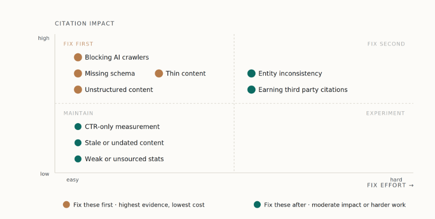Image resolution: width=435 pixels, height=219 pixels.
Task: Click the Stale or undated content text
Action: pyautogui.click(x=124, y=143)
